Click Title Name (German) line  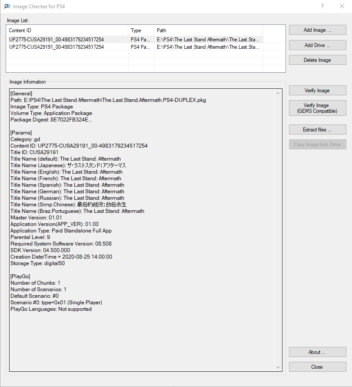tap(67, 192)
